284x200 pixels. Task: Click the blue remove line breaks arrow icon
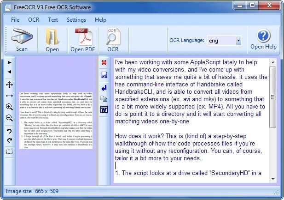[x=104, y=88]
